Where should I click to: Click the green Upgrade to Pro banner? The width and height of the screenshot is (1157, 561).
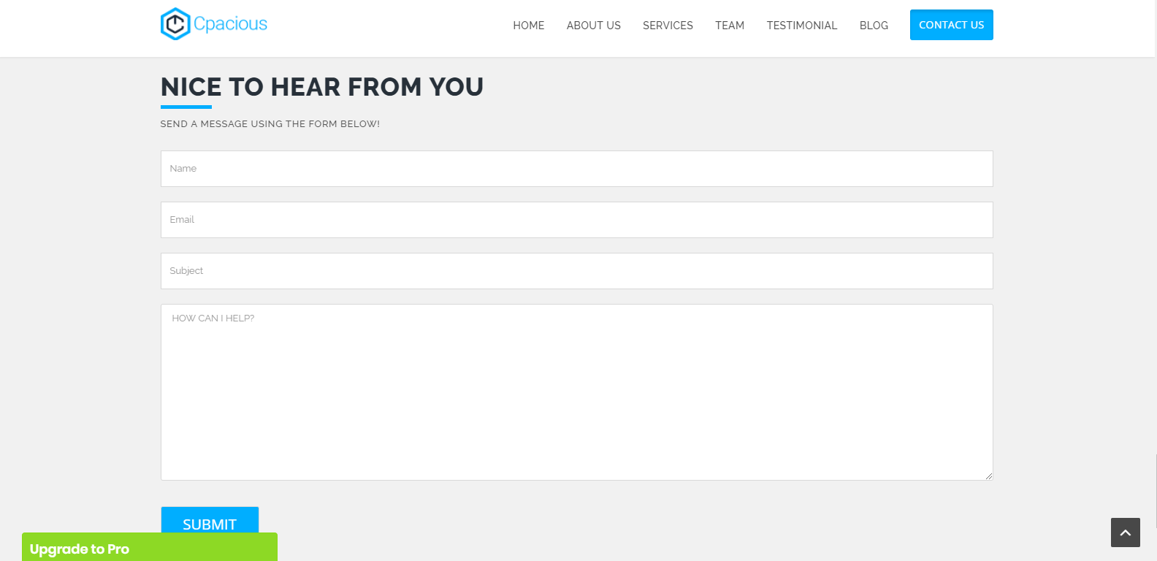[x=150, y=548]
